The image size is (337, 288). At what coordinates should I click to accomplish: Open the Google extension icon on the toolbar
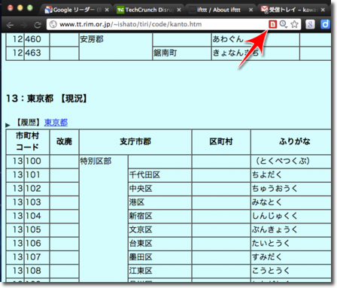coord(310,24)
